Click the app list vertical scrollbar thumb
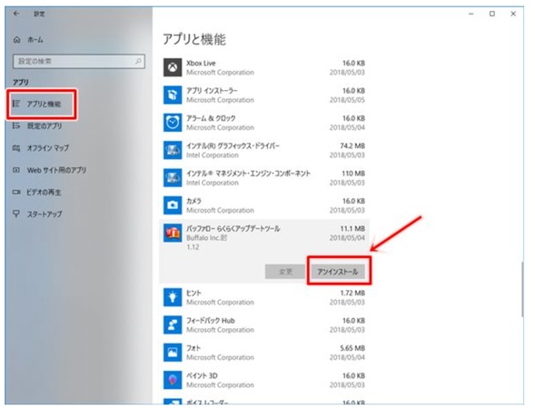Image resolution: width=535 pixels, height=409 pixels. click(522, 290)
